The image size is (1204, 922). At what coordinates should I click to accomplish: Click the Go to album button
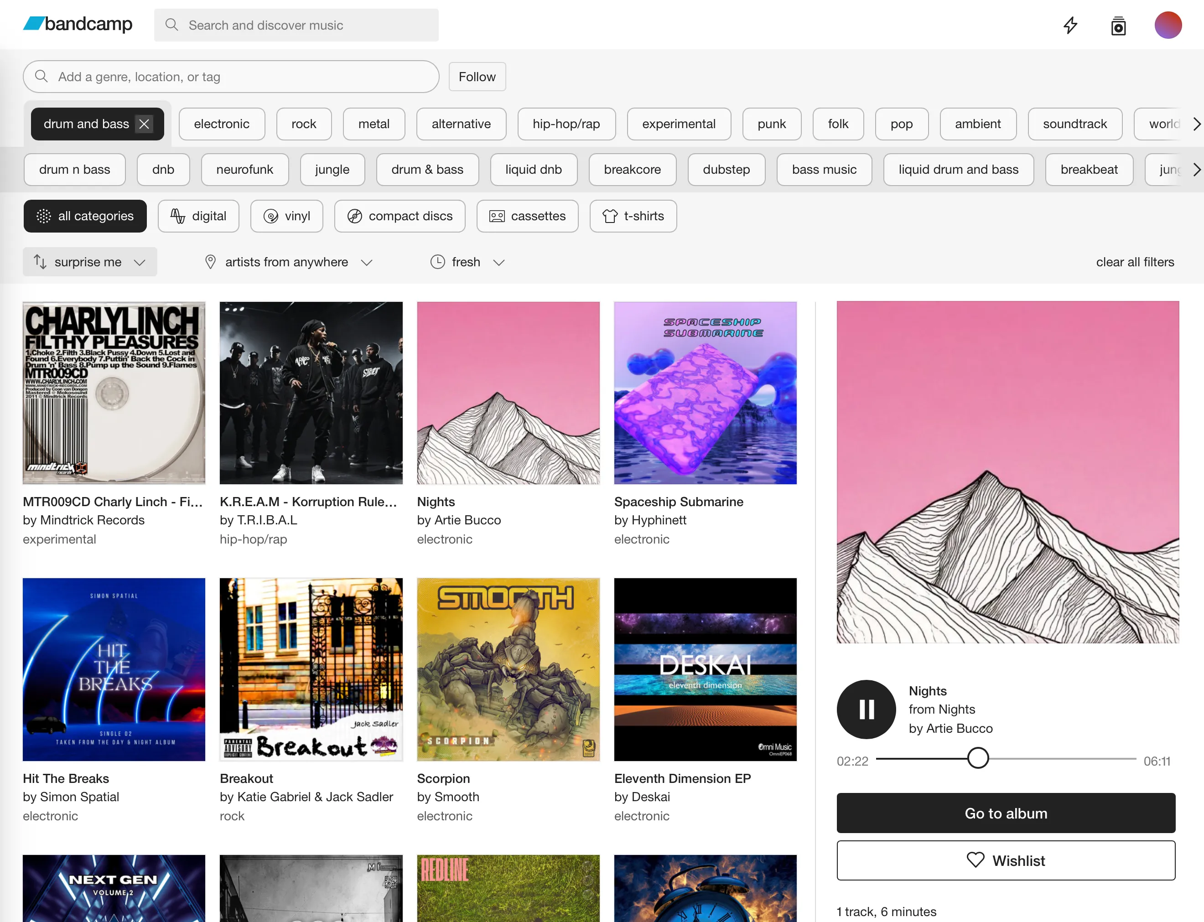(x=1005, y=813)
